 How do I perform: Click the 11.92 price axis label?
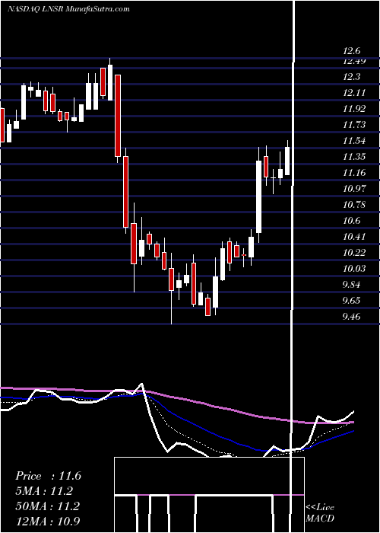[354, 109]
